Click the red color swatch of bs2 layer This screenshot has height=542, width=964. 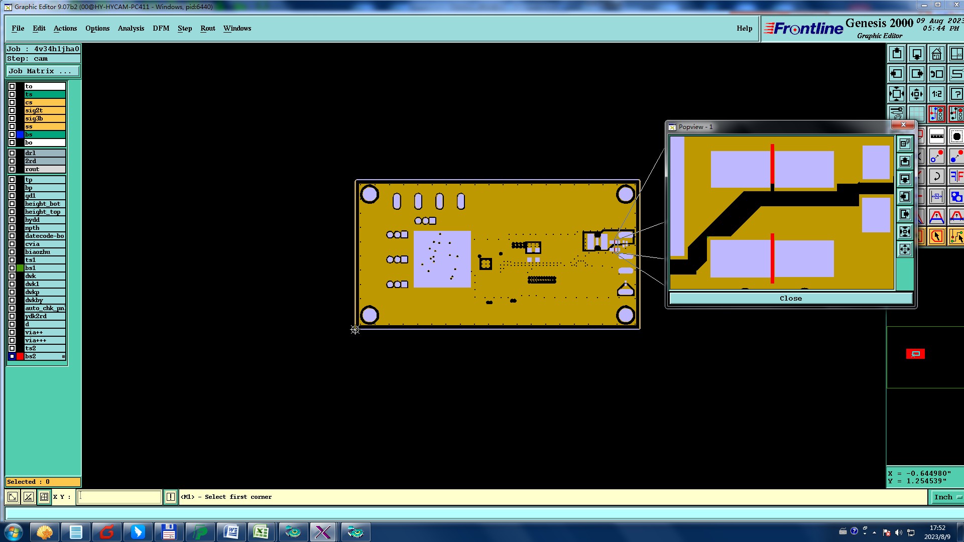(20, 356)
